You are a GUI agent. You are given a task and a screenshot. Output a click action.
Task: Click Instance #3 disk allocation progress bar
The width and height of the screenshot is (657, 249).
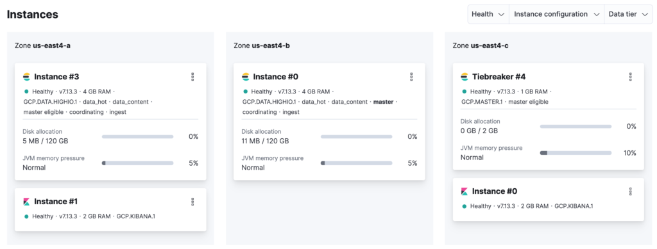pos(137,136)
